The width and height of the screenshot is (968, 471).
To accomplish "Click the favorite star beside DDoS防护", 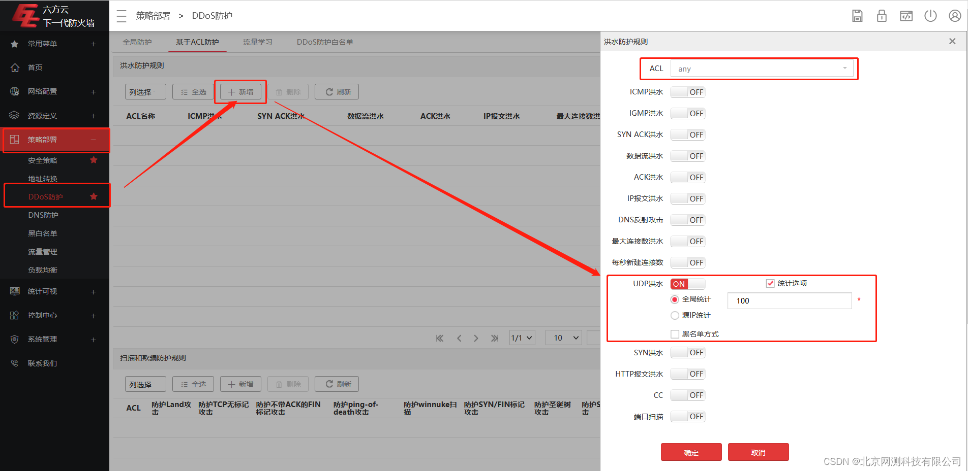I will coord(94,196).
